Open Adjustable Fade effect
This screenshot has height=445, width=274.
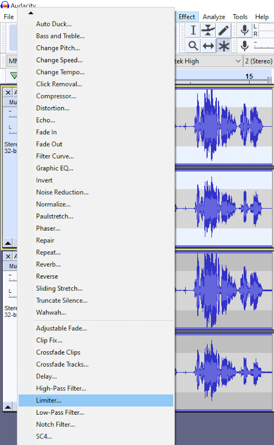(x=96, y=328)
